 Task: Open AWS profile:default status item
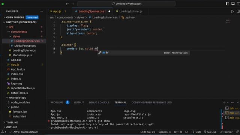(24, 132)
